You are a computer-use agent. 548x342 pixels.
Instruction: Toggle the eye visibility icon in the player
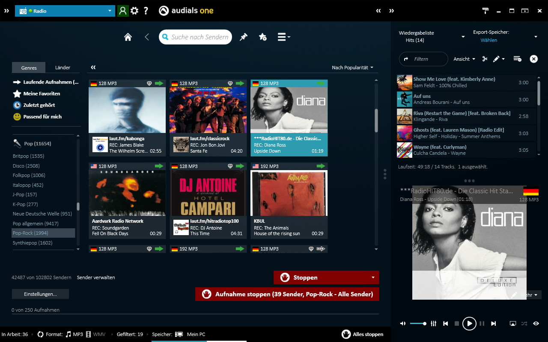pos(536,324)
